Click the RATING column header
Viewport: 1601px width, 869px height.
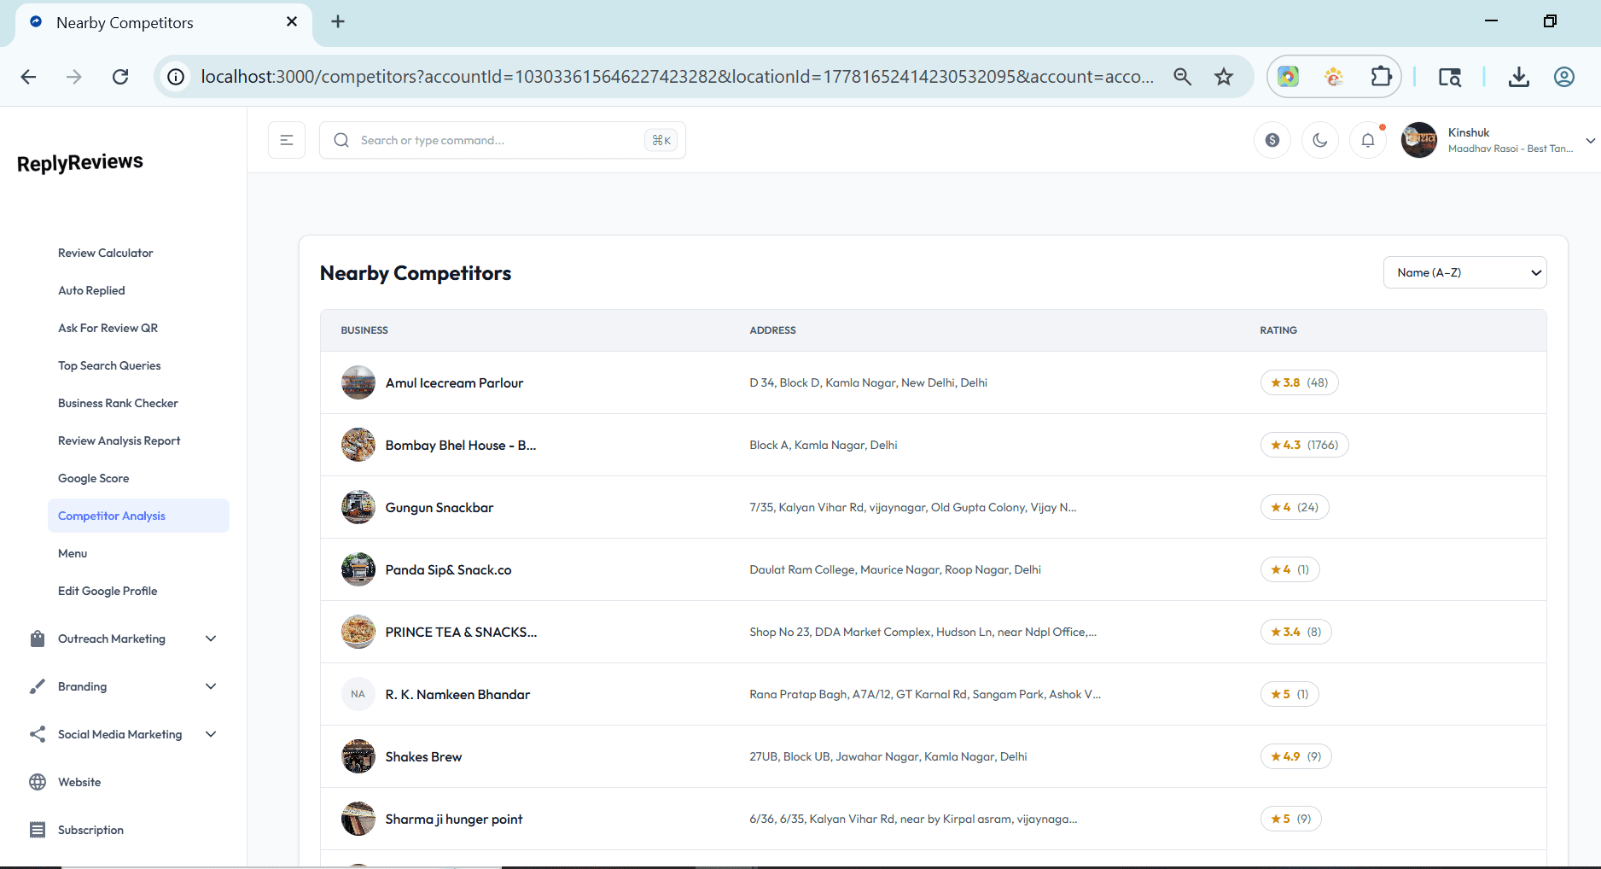click(1278, 330)
